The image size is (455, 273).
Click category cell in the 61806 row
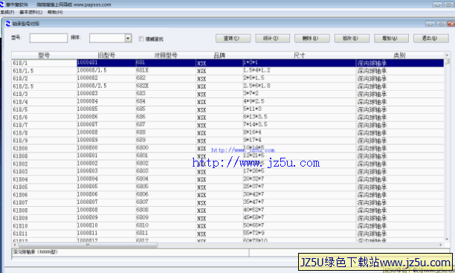coord(399,195)
